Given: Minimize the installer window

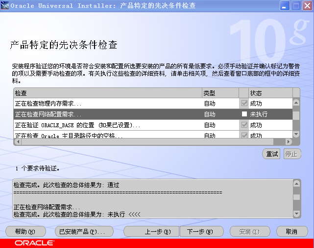Looking at the screenshot, I should pos(284,5).
